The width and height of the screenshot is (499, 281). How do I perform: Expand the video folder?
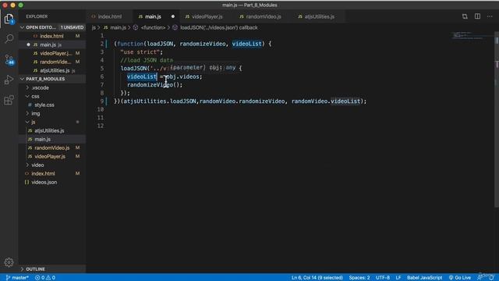click(x=37, y=165)
